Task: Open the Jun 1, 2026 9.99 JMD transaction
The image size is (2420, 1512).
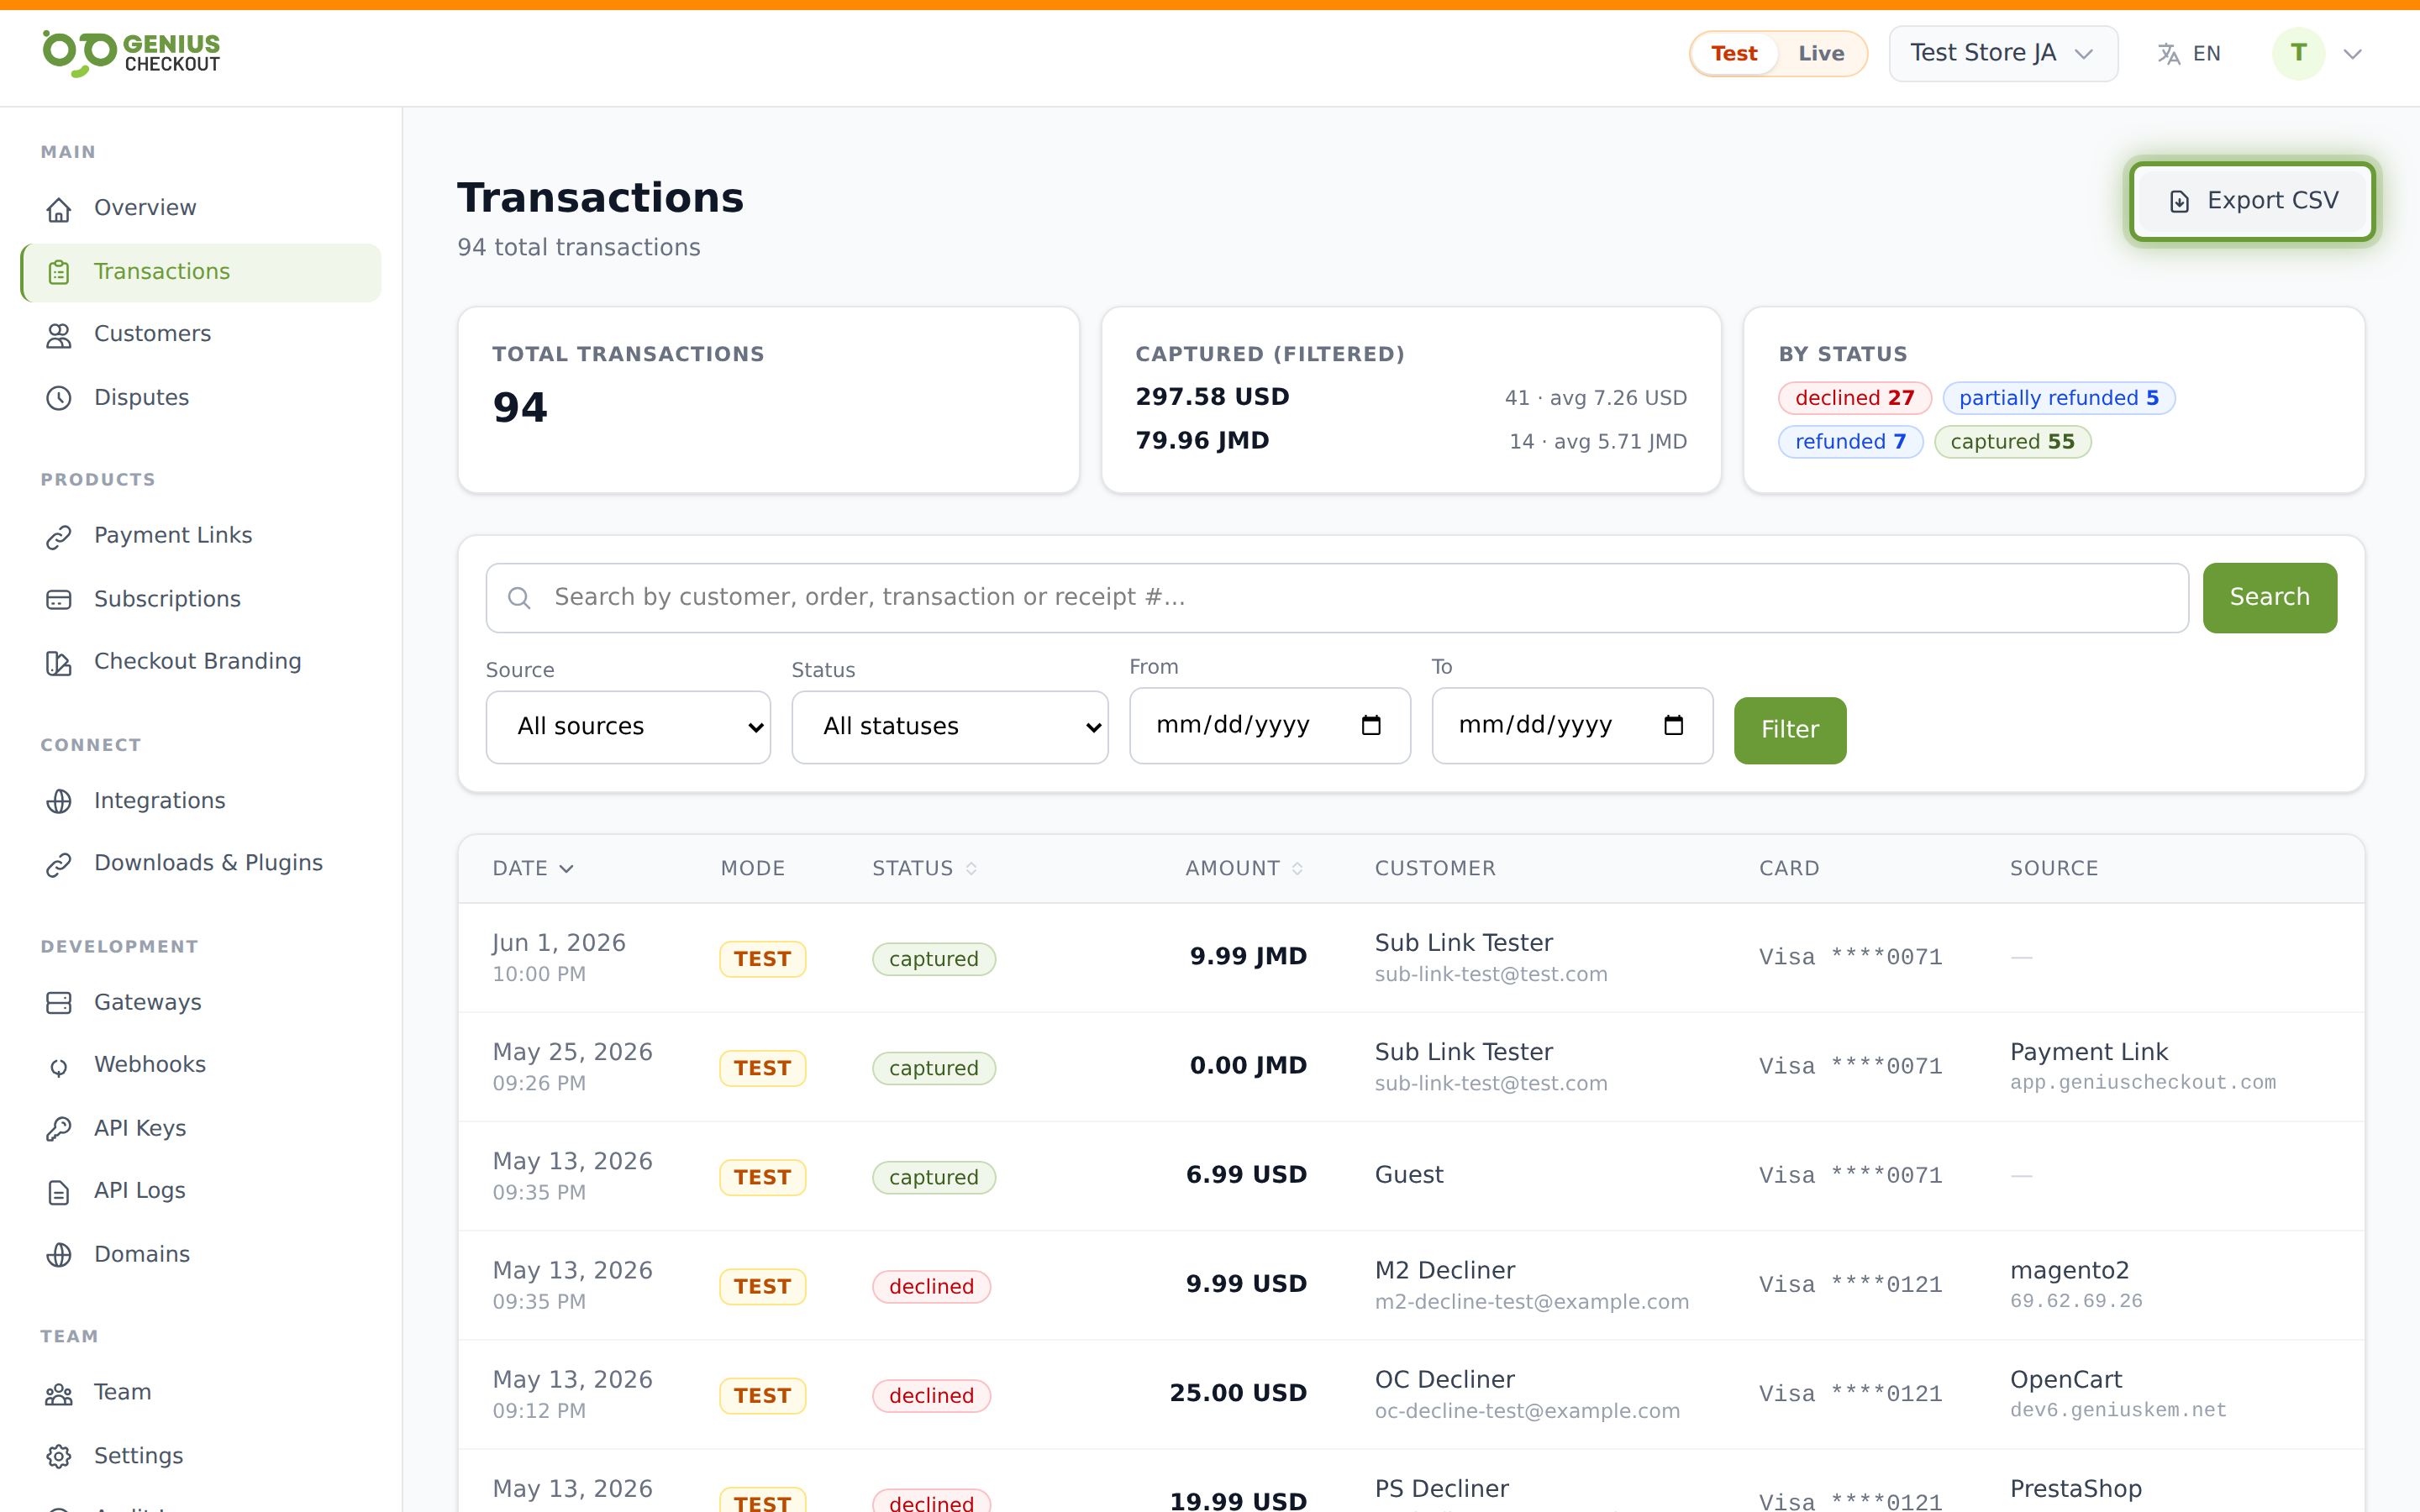Action: point(1411,958)
